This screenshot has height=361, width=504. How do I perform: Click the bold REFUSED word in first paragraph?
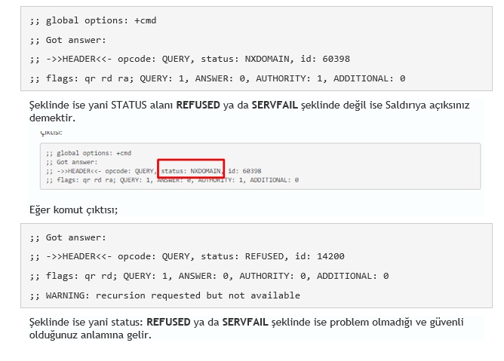click(x=198, y=105)
